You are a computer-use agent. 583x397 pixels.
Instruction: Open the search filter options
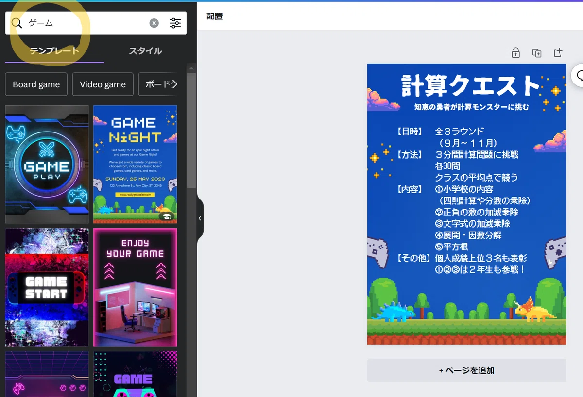pyautogui.click(x=175, y=23)
